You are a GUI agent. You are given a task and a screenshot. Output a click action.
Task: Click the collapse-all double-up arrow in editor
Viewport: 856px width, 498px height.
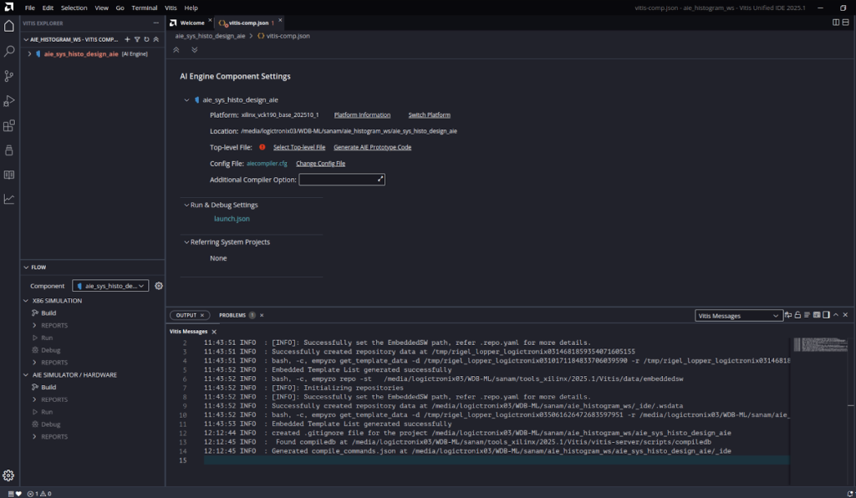(176, 49)
